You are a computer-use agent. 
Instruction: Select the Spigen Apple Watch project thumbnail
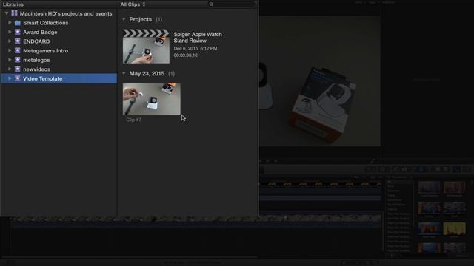pyautogui.click(x=146, y=46)
